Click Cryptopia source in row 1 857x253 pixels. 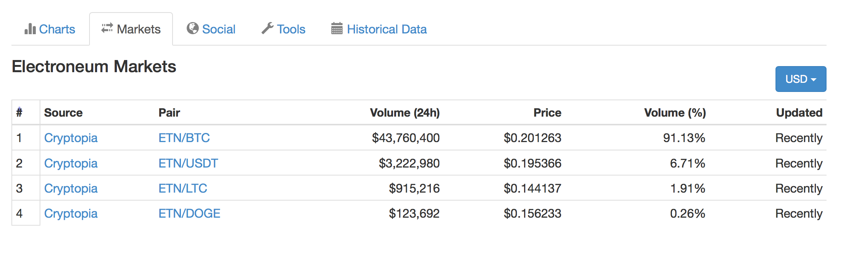click(x=71, y=138)
